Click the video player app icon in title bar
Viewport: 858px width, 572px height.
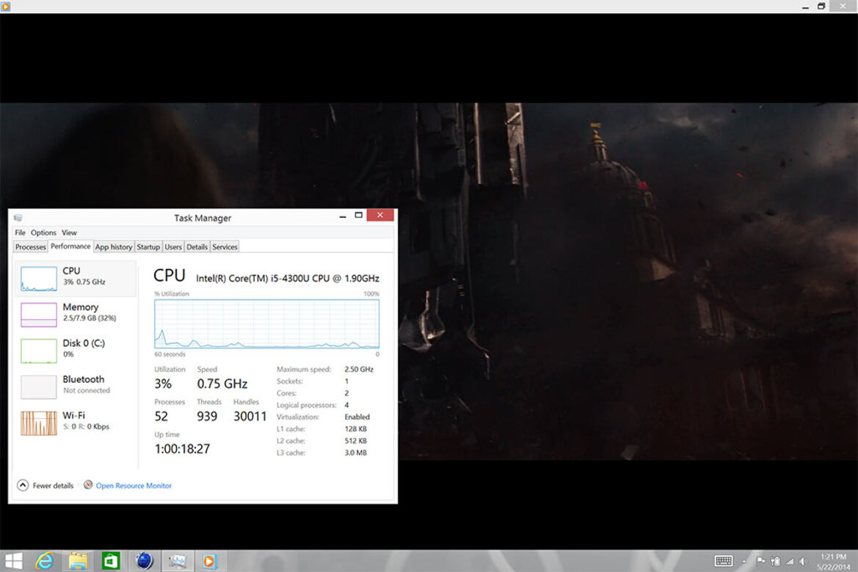(x=5, y=6)
